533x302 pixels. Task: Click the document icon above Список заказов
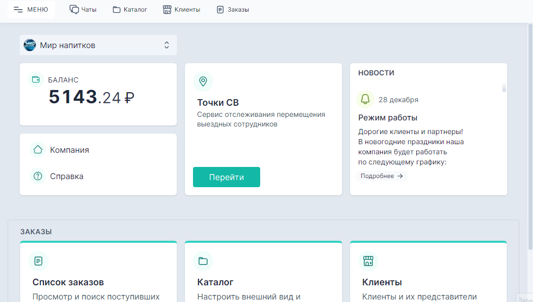38,261
